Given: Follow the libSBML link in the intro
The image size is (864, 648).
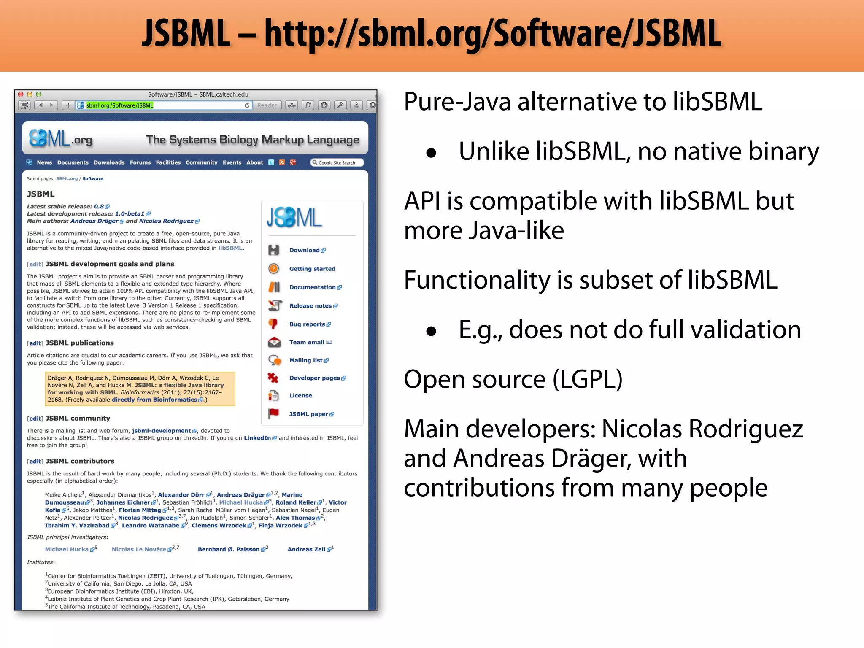Looking at the screenshot, I should click(230, 248).
